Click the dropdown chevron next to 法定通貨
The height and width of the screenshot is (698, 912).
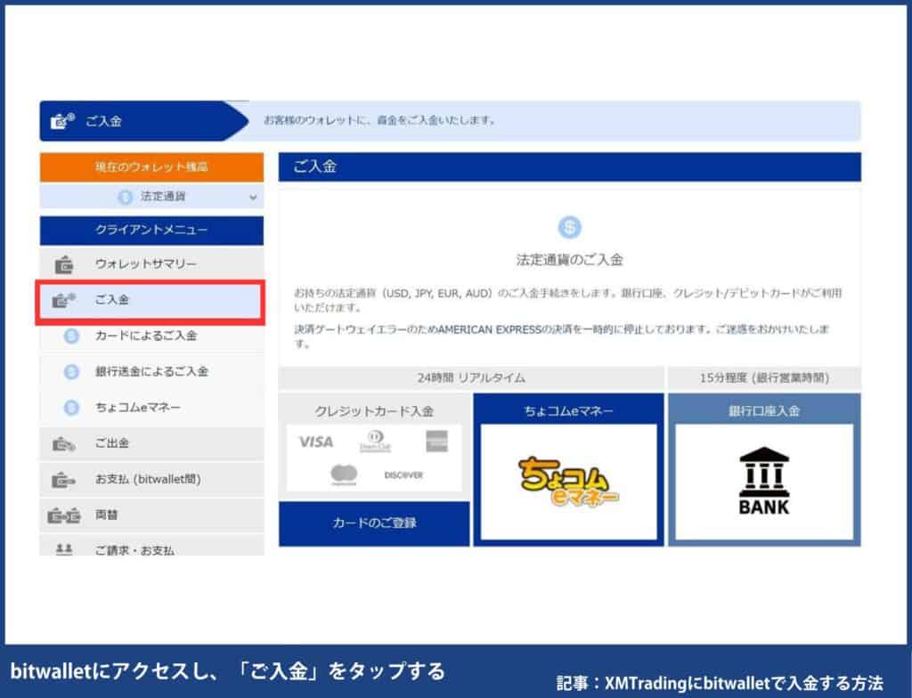(253, 197)
